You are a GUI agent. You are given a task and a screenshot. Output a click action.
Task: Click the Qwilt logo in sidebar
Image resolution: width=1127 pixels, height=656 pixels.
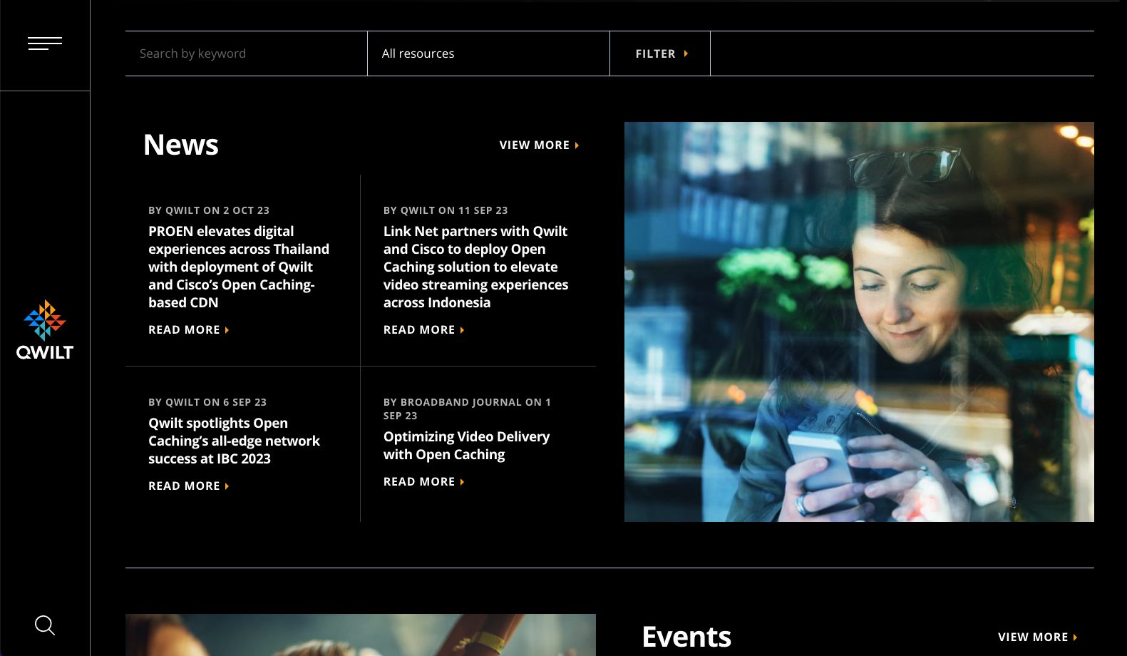point(45,330)
